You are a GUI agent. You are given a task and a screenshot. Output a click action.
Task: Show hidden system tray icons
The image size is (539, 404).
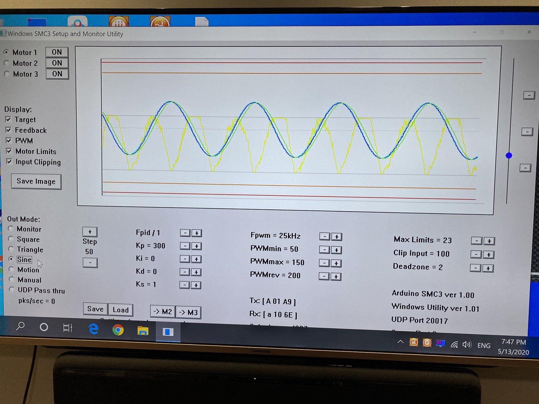400,342
